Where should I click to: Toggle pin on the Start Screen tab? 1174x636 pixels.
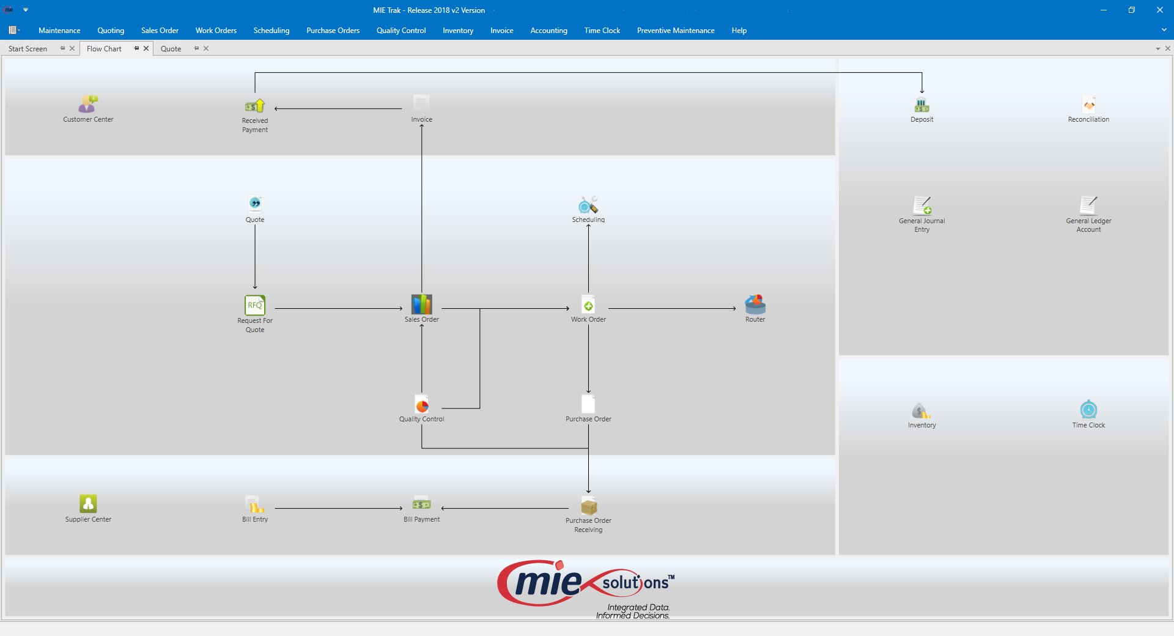pyautogui.click(x=62, y=48)
